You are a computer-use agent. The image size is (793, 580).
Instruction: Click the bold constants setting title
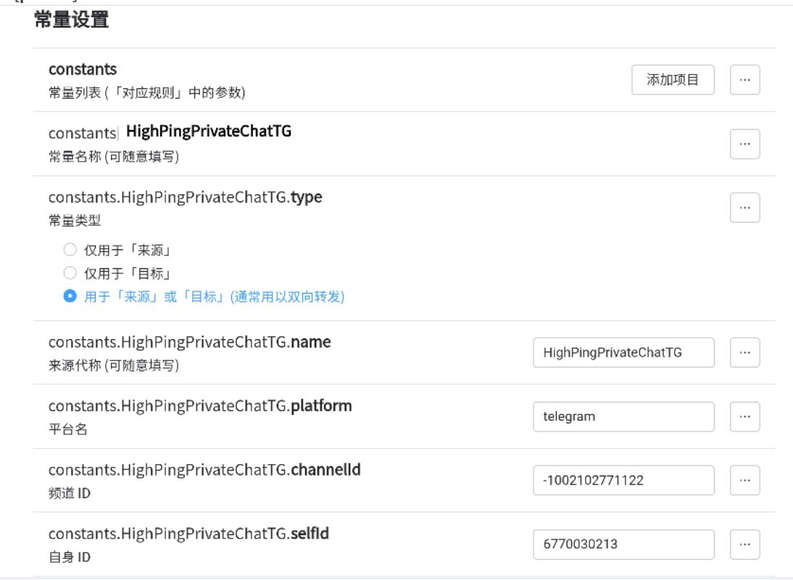tap(83, 69)
